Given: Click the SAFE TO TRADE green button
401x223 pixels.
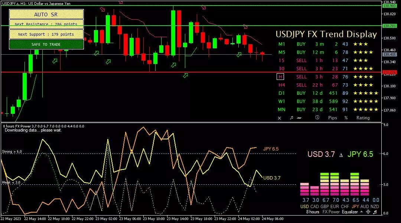Looking at the screenshot, I should pyautogui.click(x=46, y=44).
